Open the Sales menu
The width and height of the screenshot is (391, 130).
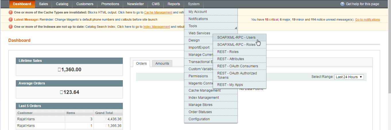(43, 4)
